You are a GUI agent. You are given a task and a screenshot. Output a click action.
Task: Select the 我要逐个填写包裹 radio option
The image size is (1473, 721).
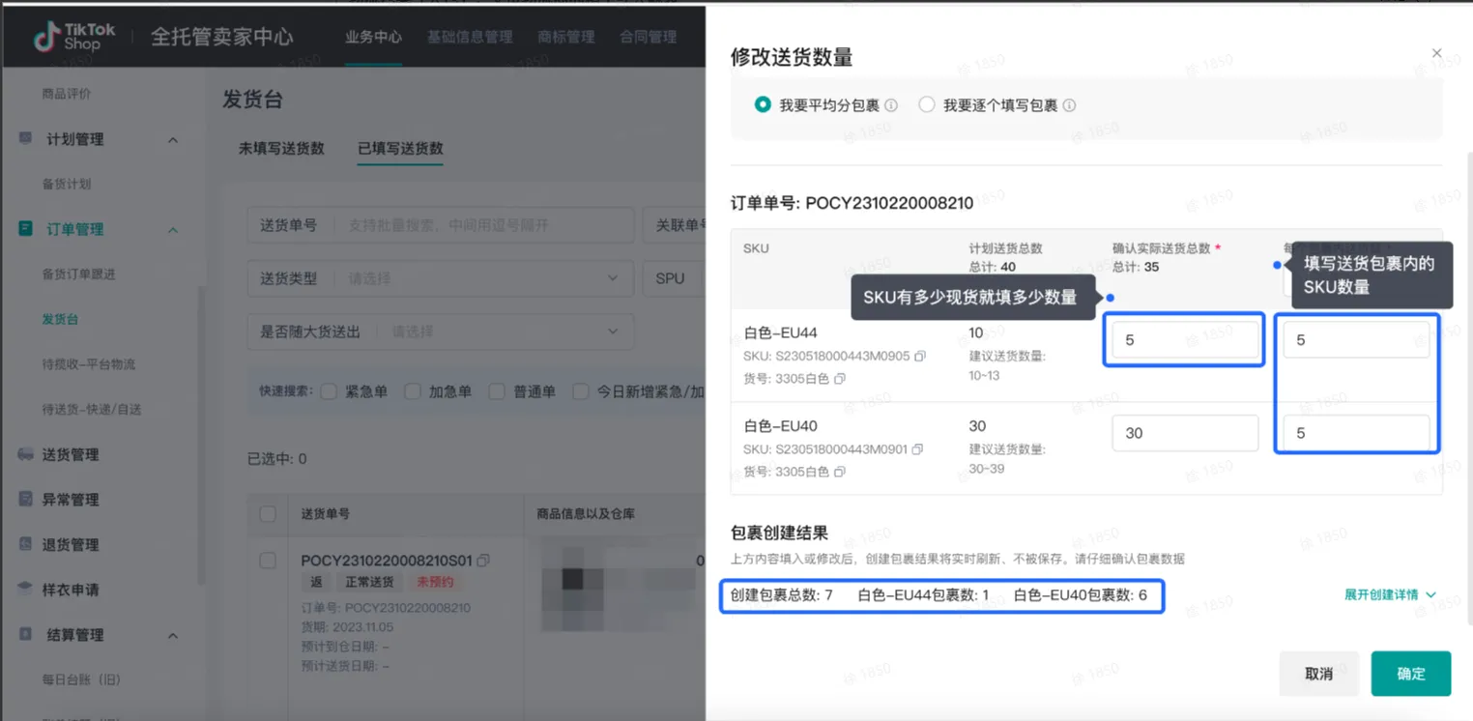coord(927,104)
